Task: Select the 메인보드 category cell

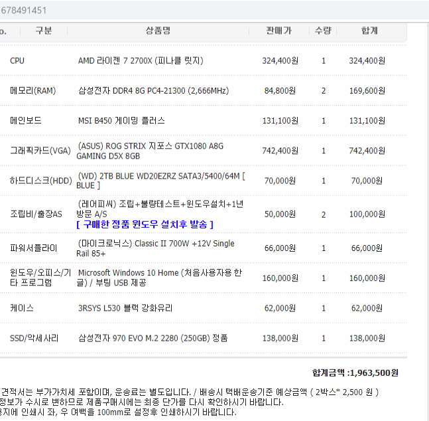Action: coord(26,121)
